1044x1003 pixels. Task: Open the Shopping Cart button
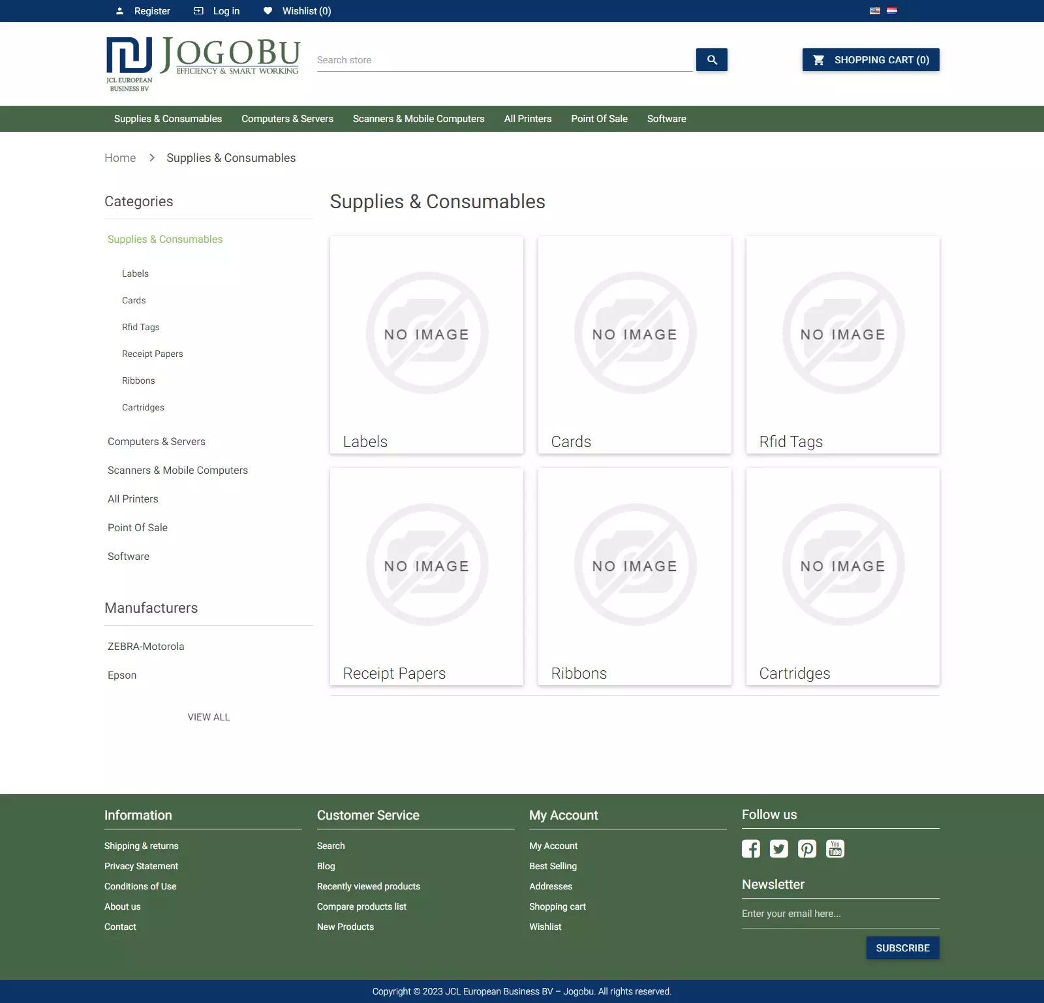870,60
